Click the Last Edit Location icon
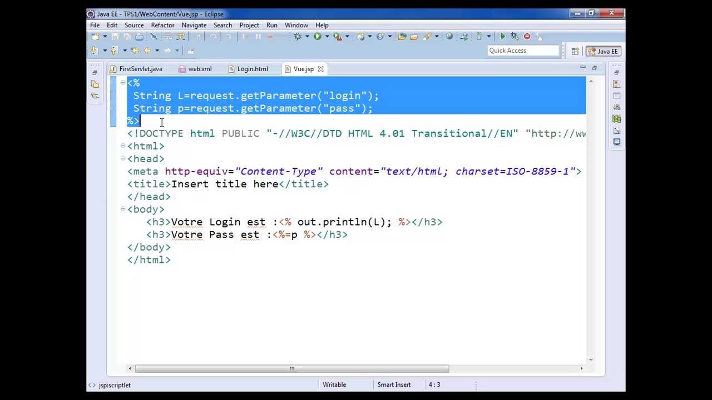 point(135,51)
